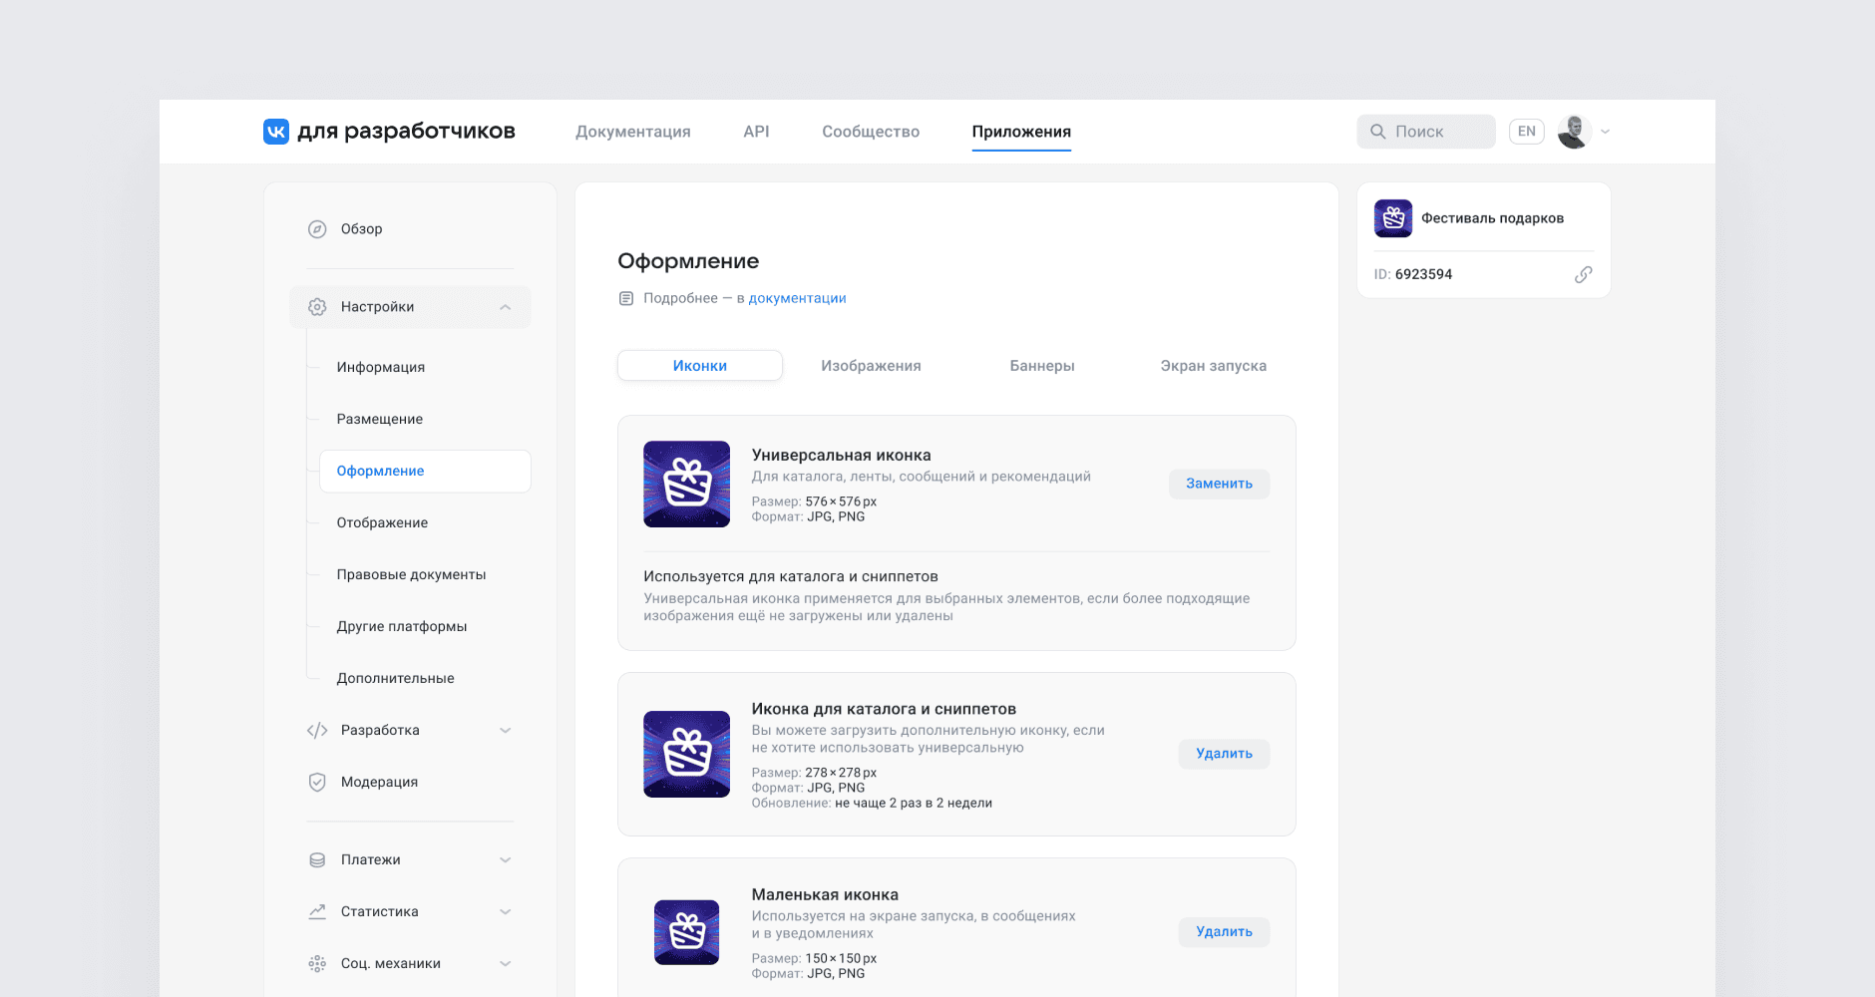The height and width of the screenshot is (997, 1875).
Task: Open the Информация settings item
Action: coord(381,367)
